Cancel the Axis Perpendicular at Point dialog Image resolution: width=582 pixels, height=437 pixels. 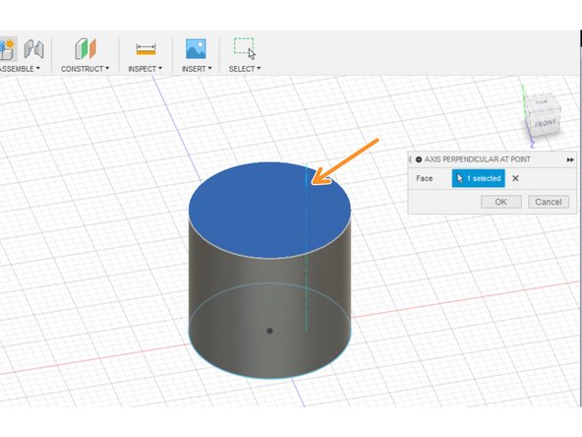coord(549,202)
